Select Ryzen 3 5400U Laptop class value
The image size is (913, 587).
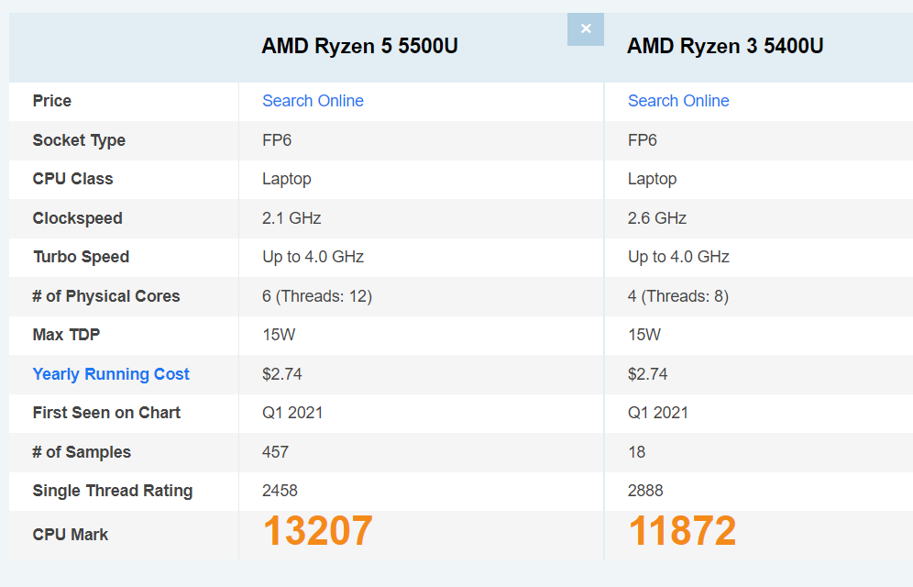click(652, 179)
